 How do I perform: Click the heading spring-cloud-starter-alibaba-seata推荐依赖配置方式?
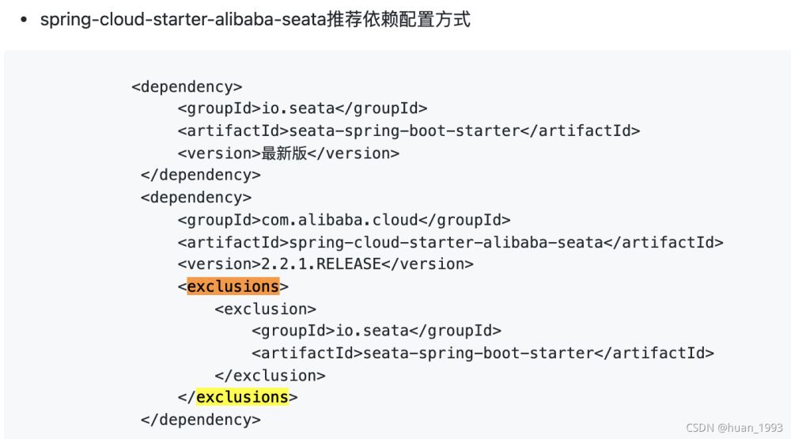[x=255, y=20]
